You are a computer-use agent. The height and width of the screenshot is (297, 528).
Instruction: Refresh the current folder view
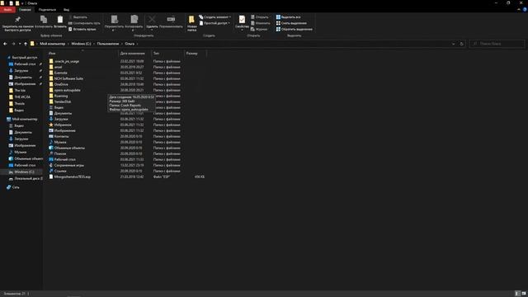(x=461, y=44)
